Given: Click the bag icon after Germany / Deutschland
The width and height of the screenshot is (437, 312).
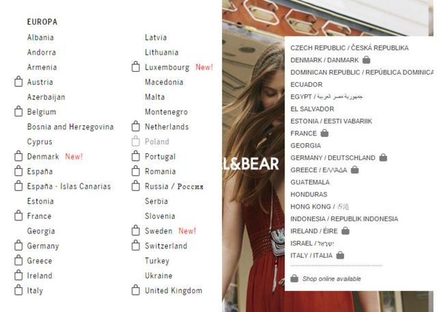Looking at the screenshot, I should [x=383, y=157].
